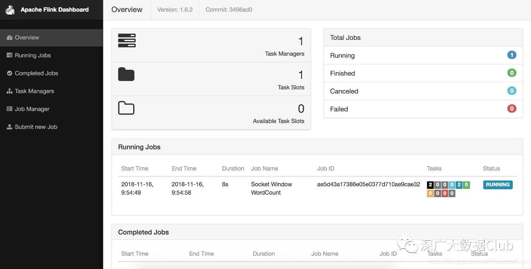Click the End Time header in Running Jobs
The image size is (531, 269).
click(184, 169)
